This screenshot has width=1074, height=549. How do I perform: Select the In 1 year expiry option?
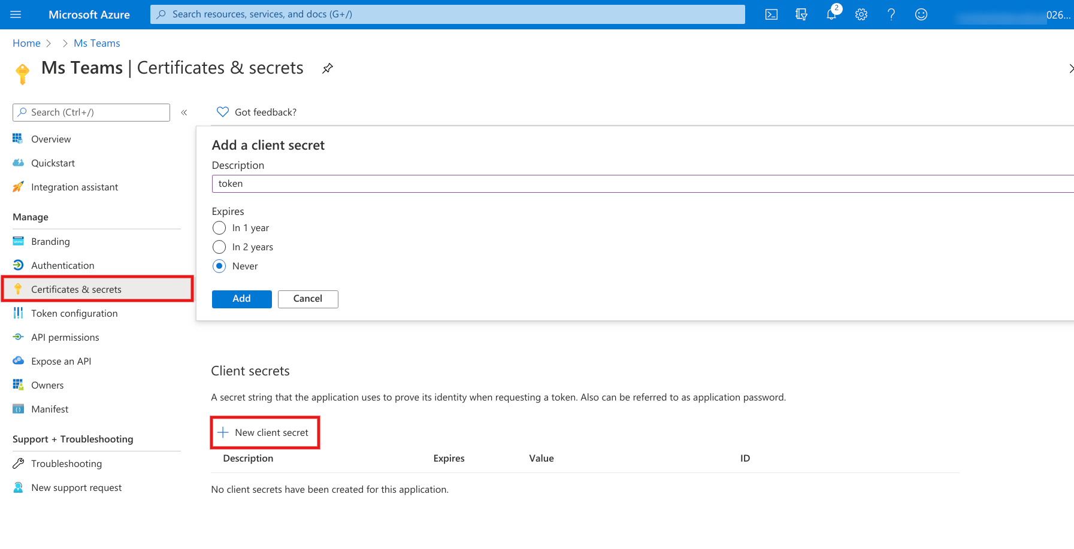click(x=220, y=228)
